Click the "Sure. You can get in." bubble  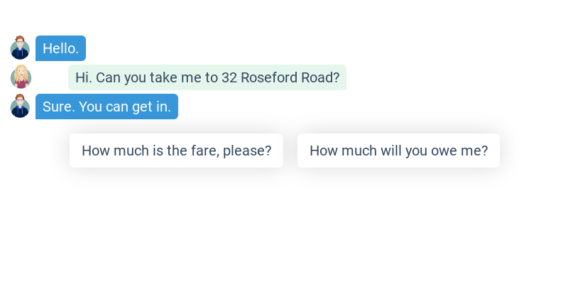click(106, 106)
